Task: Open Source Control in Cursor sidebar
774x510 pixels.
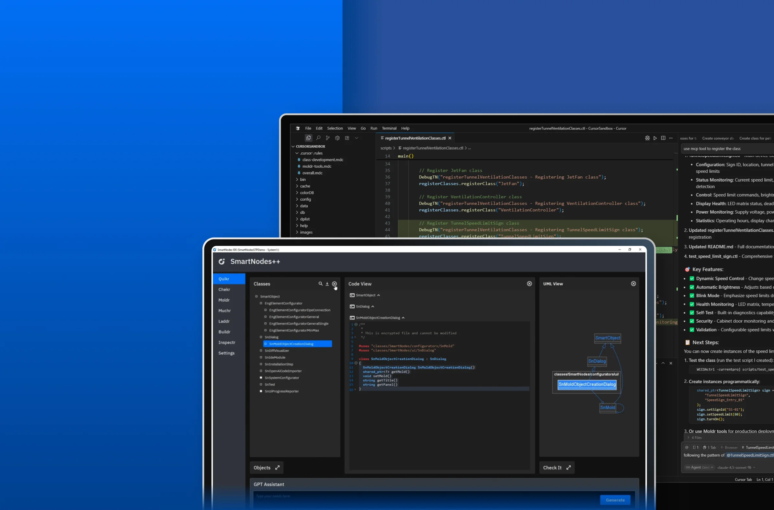Action: (x=328, y=138)
